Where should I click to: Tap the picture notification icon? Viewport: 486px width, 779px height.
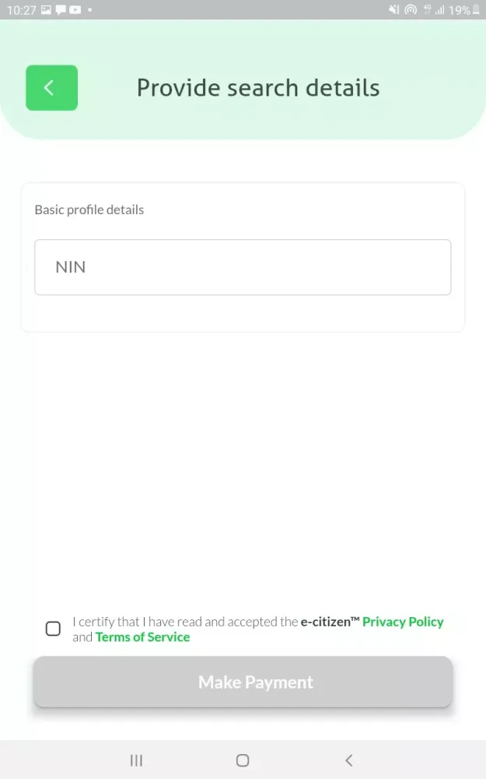click(x=46, y=10)
